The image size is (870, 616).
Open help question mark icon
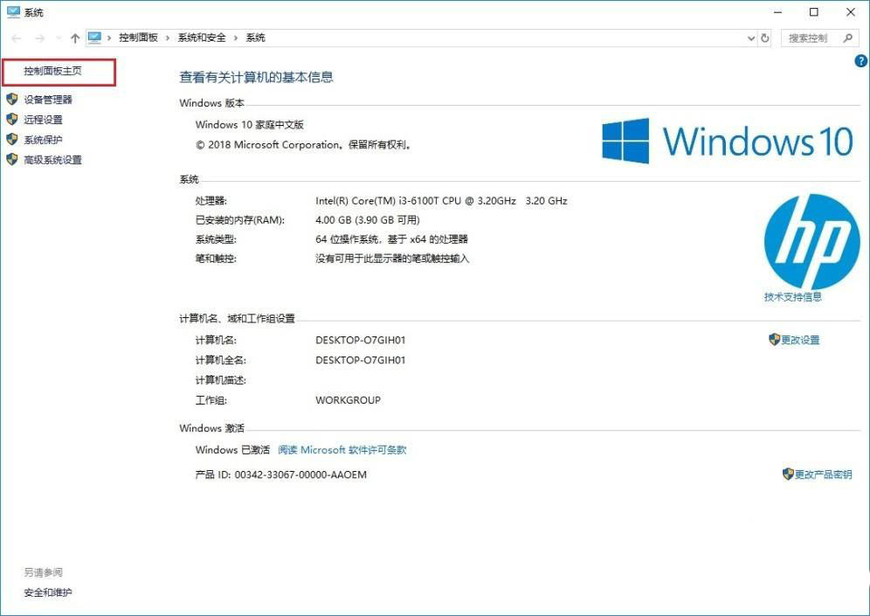pos(861,60)
